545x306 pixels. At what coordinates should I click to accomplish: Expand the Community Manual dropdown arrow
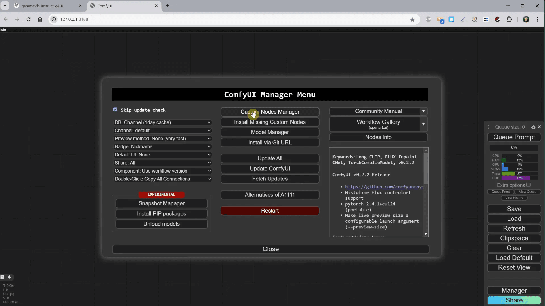tap(423, 111)
